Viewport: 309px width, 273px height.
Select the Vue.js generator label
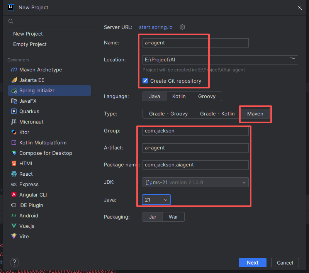click(x=27, y=226)
